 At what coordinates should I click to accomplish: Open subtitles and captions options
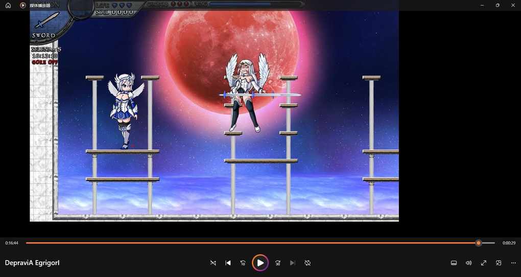454,263
